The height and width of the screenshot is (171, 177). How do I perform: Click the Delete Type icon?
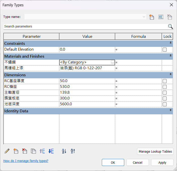pyautogui.click(x=170, y=17)
